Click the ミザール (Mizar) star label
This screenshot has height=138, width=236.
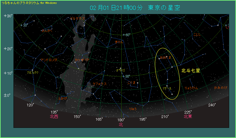click(167, 89)
